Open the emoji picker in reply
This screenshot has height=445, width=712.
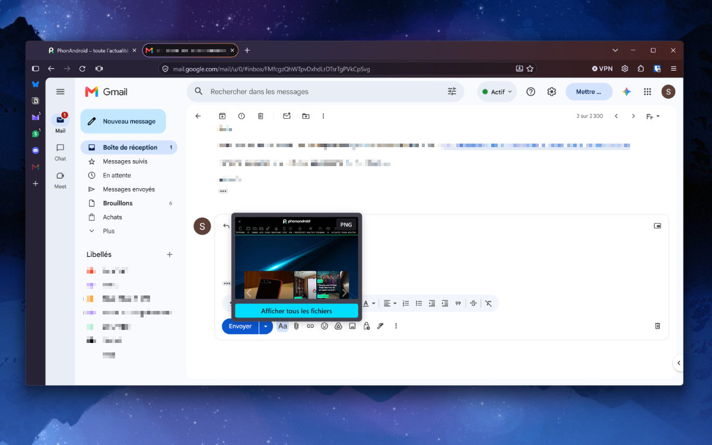tap(325, 326)
